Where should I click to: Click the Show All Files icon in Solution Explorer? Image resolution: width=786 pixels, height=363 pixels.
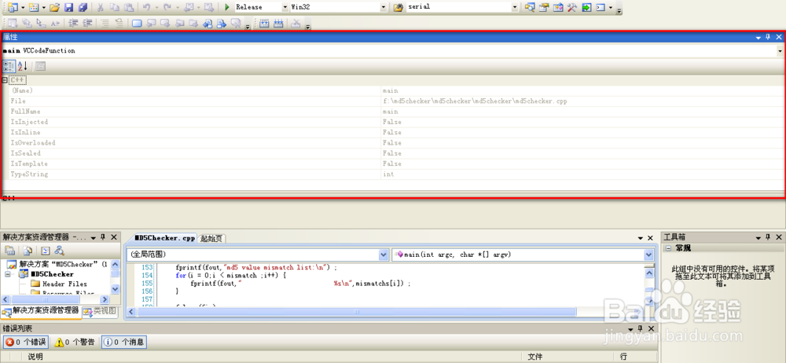28,251
